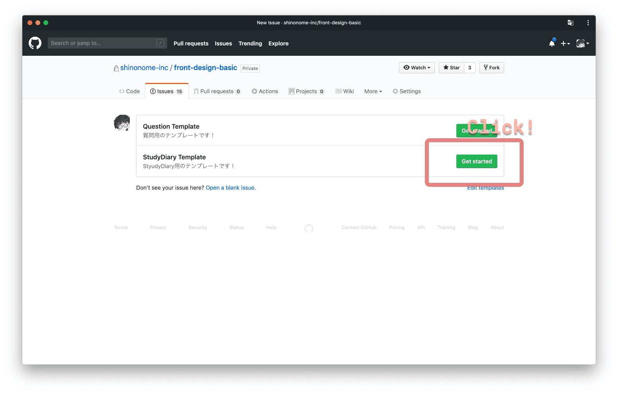The width and height of the screenshot is (618, 394).
Task: Open the Trending page
Action: pos(250,43)
